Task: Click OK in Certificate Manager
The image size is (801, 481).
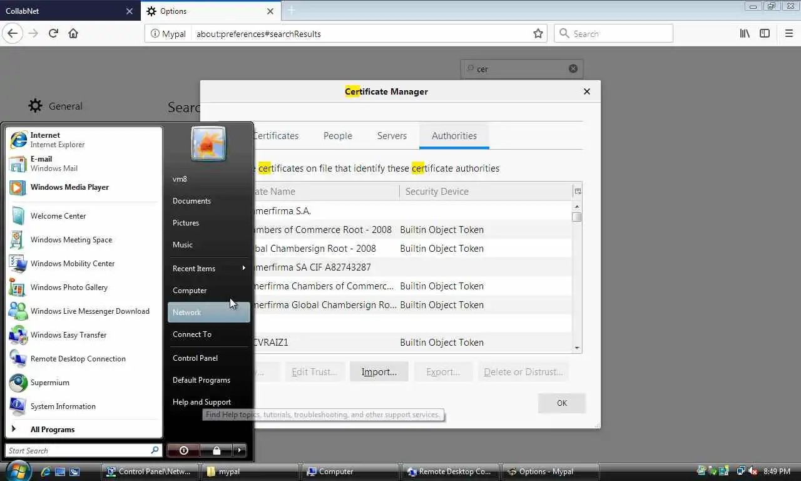Action: [x=561, y=403]
